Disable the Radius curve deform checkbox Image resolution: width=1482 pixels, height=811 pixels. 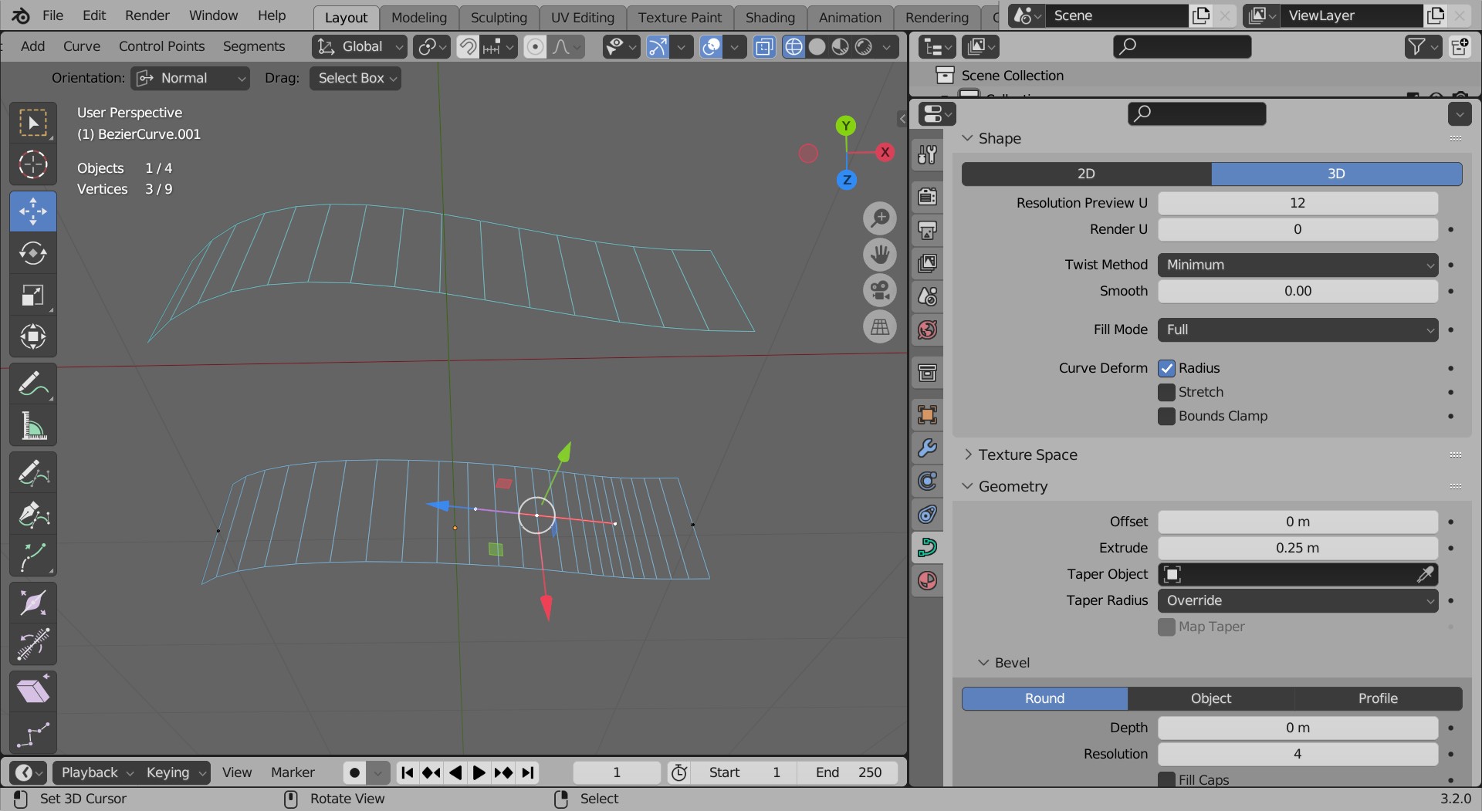[1166, 368]
